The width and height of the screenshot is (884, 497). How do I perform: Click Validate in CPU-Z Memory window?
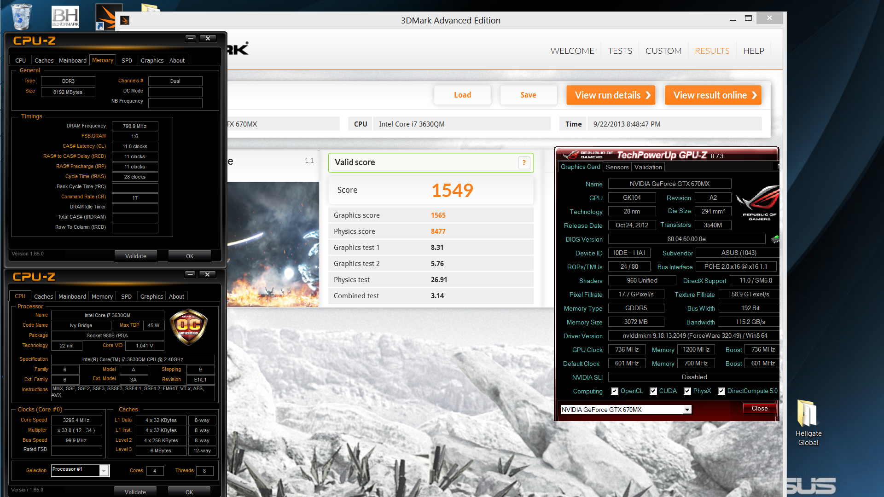[135, 256]
